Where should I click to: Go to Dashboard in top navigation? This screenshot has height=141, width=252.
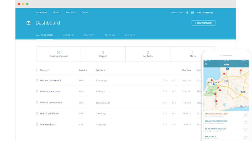[41, 12]
